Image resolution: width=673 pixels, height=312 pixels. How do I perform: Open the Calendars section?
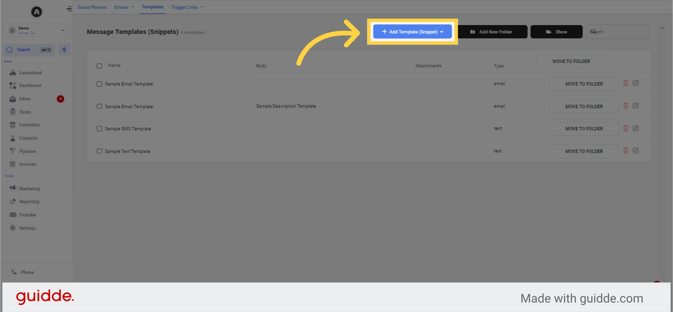tap(28, 125)
